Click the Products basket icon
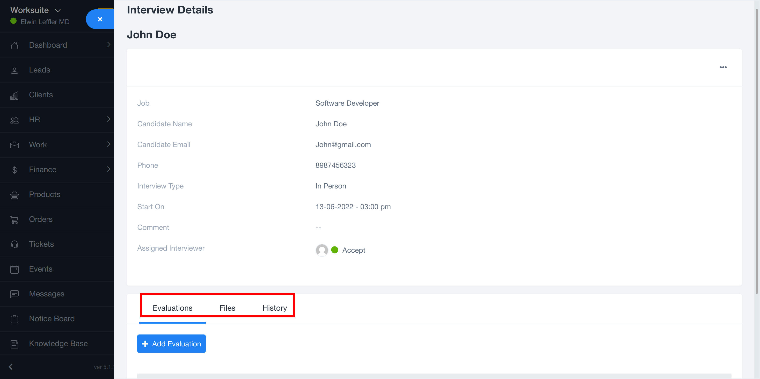The height and width of the screenshot is (379, 760). click(14, 195)
